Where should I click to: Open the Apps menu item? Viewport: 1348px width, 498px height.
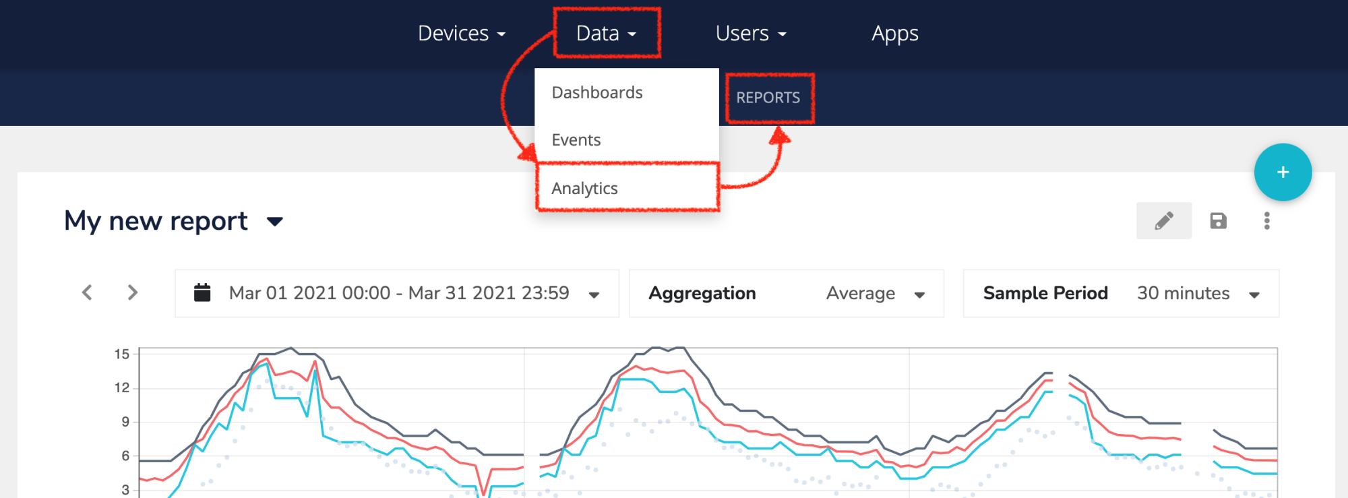coord(894,33)
